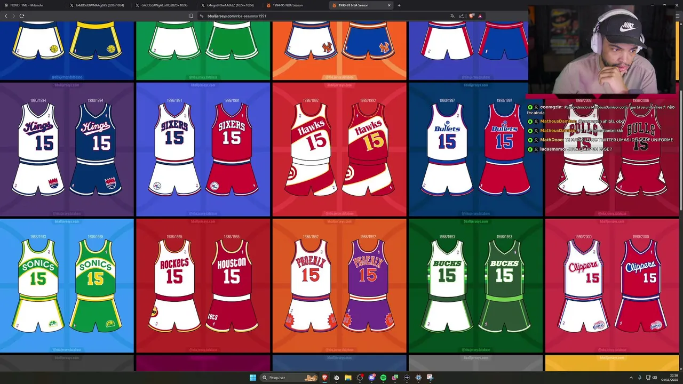The height and width of the screenshot is (384, 683).
Task: Open the Brave browser taskbar icon
Action: point(324,378)
